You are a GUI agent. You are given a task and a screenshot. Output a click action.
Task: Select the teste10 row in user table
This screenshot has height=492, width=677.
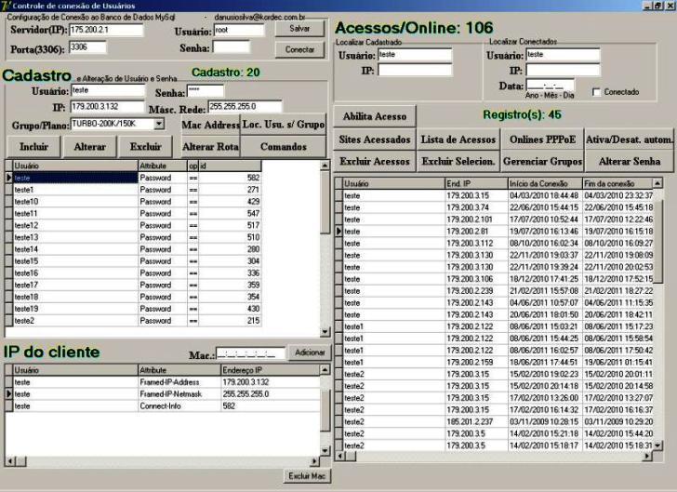pyautogui.click(x=137, y=202)
